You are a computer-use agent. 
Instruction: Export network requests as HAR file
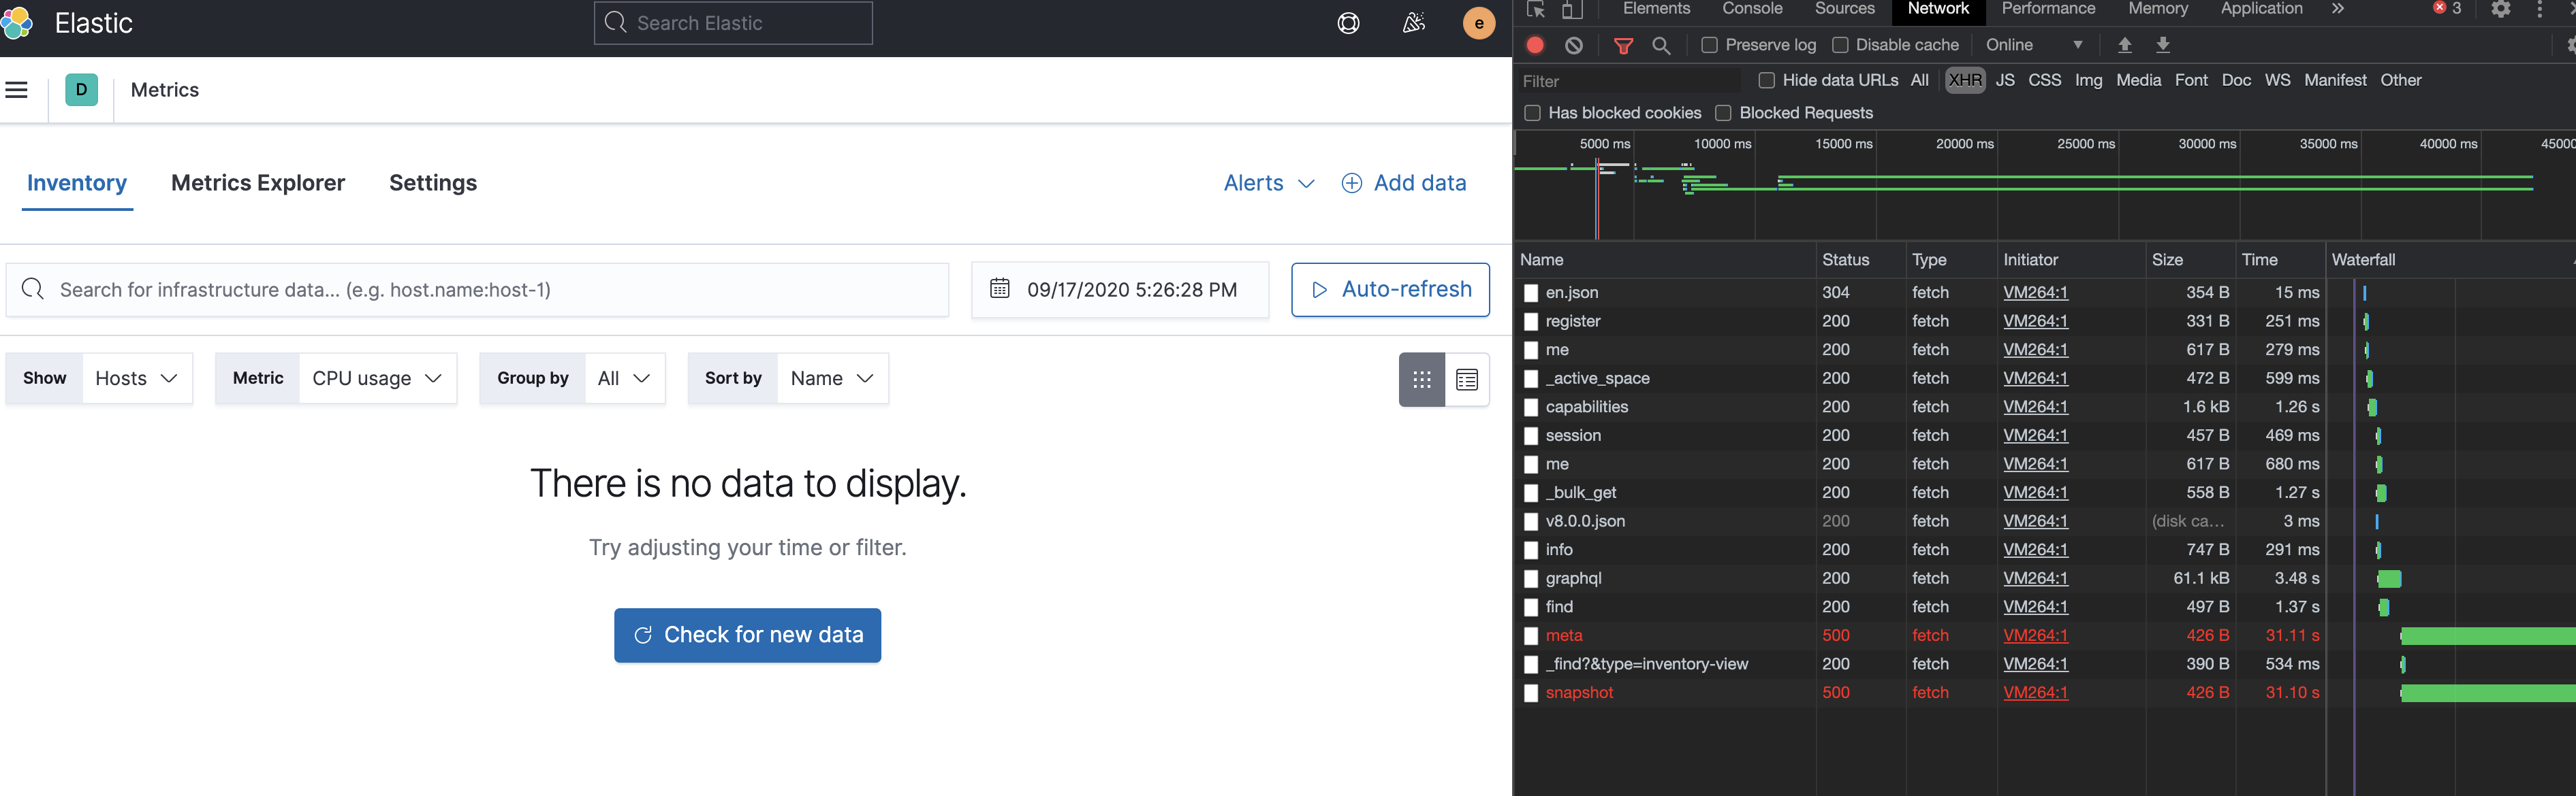pyautogui.click(x=2162, y=45)
